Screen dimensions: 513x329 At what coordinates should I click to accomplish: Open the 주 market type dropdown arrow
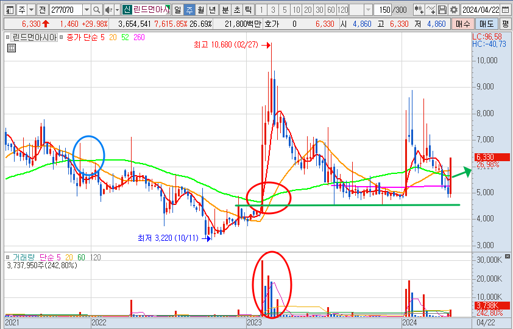(x=32, y=10)
